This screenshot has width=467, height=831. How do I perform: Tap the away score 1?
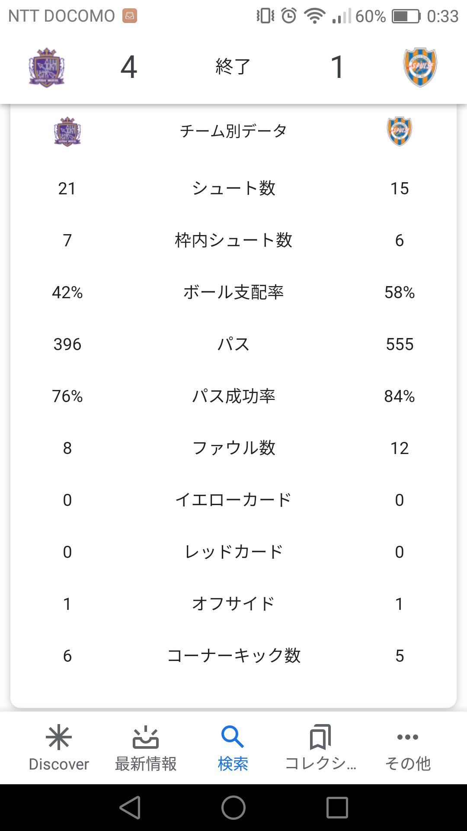coord(337,67)
